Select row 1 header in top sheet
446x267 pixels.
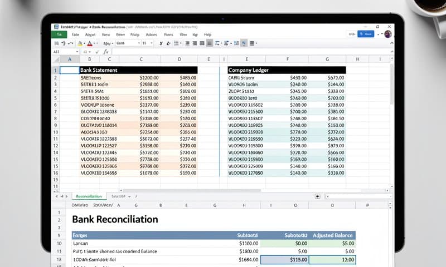[56, 70]
